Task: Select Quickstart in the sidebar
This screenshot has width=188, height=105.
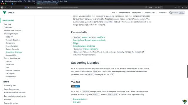Action: click(8, 27)
